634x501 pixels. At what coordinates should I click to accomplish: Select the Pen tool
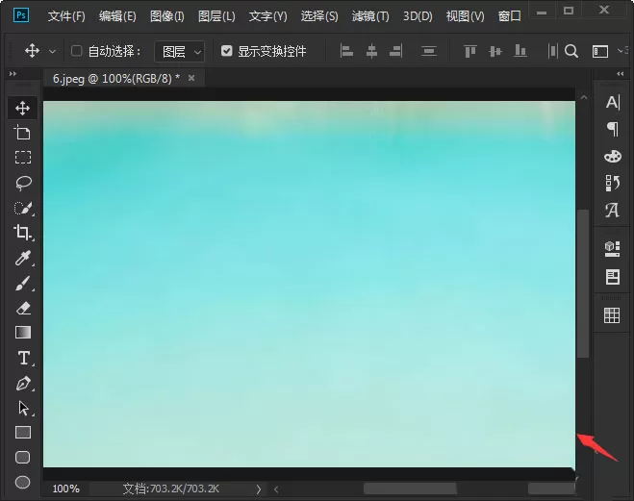[23, 383]
